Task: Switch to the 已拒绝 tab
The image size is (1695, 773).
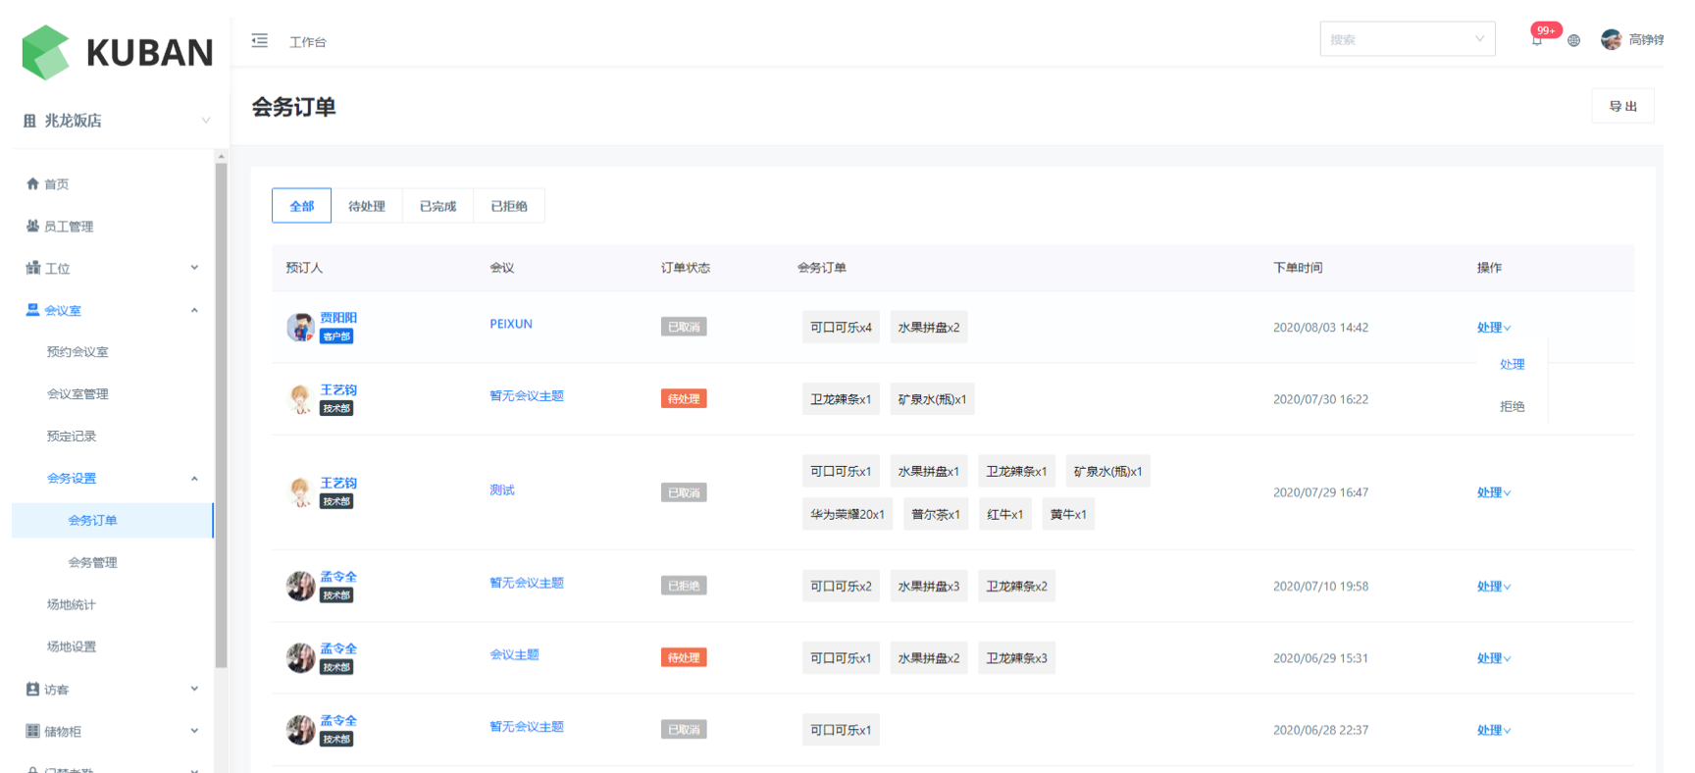Action: [509, 206]
